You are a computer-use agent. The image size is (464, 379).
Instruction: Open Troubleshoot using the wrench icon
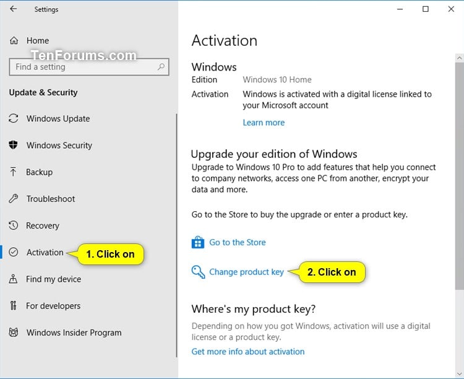click(14, 199)
